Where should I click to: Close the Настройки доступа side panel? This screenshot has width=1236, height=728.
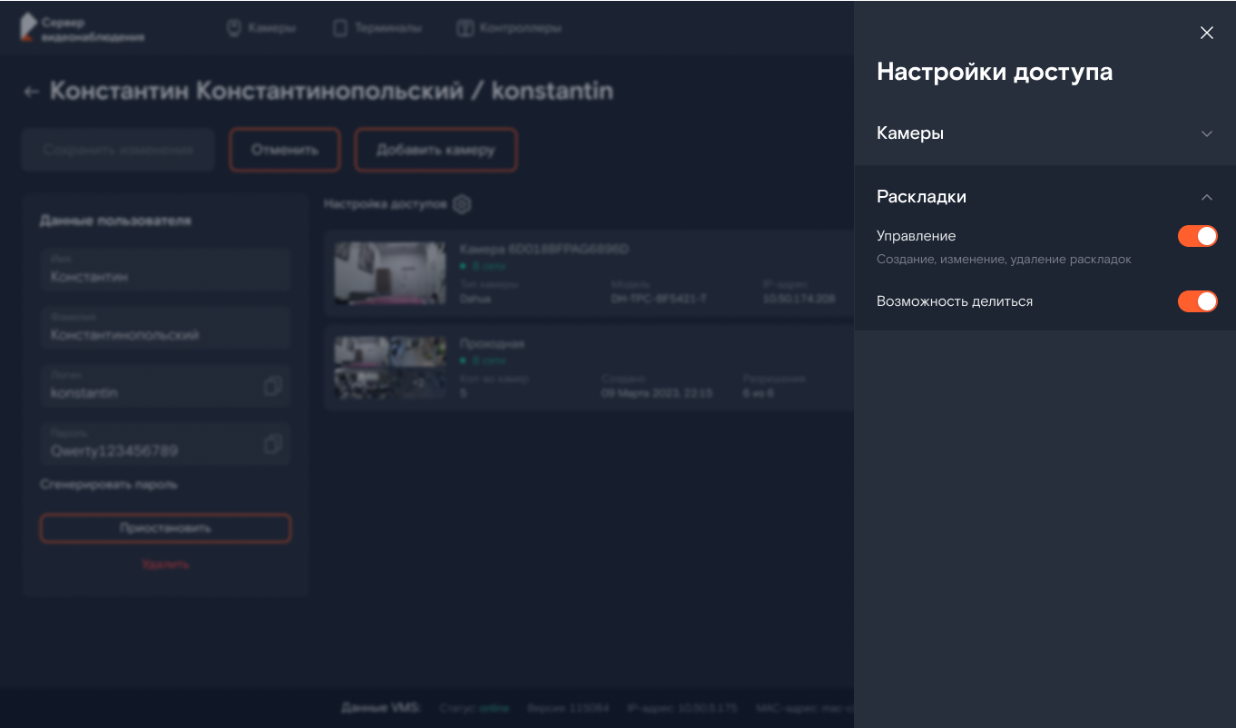pos(1207,33)
